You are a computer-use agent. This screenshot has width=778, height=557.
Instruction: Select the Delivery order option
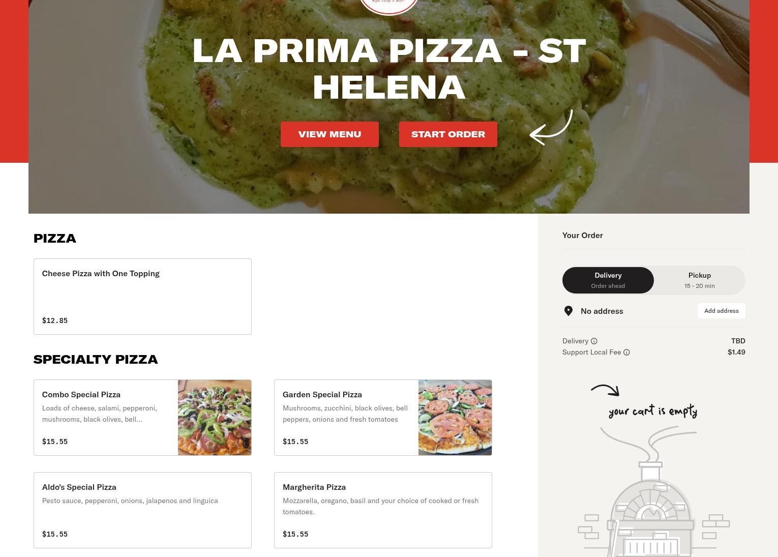[608, 280]
